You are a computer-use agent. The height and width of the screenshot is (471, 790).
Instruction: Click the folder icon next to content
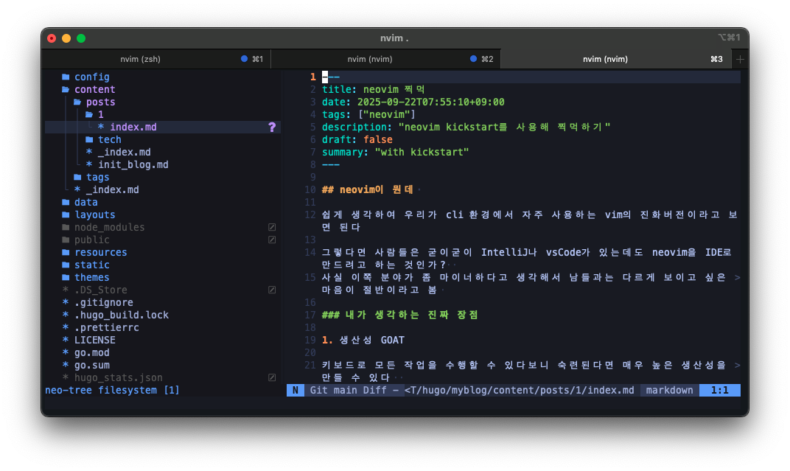[x=65, y=89]
